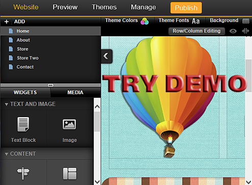Click the widgets panel scrollbar thumb
Screen dimensions: 252x185
pos(97,121)
